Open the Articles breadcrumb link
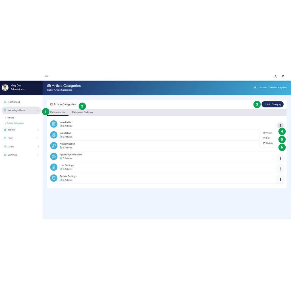Screen dimensions: 291x291 click(263, 88)
